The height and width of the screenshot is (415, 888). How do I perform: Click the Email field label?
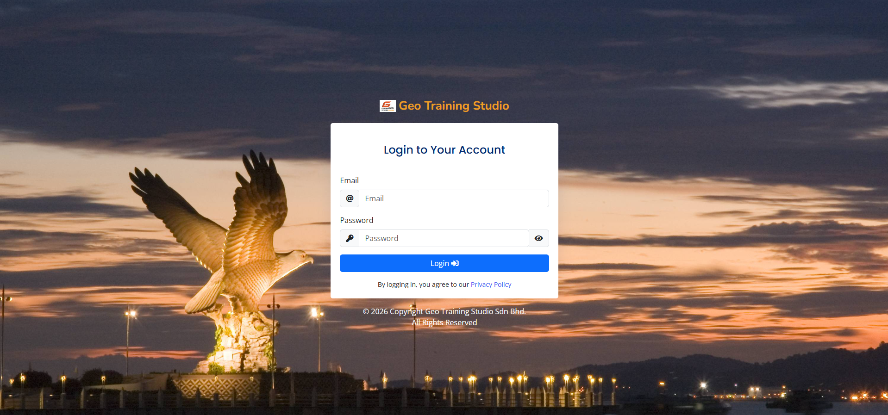point(350,180)
